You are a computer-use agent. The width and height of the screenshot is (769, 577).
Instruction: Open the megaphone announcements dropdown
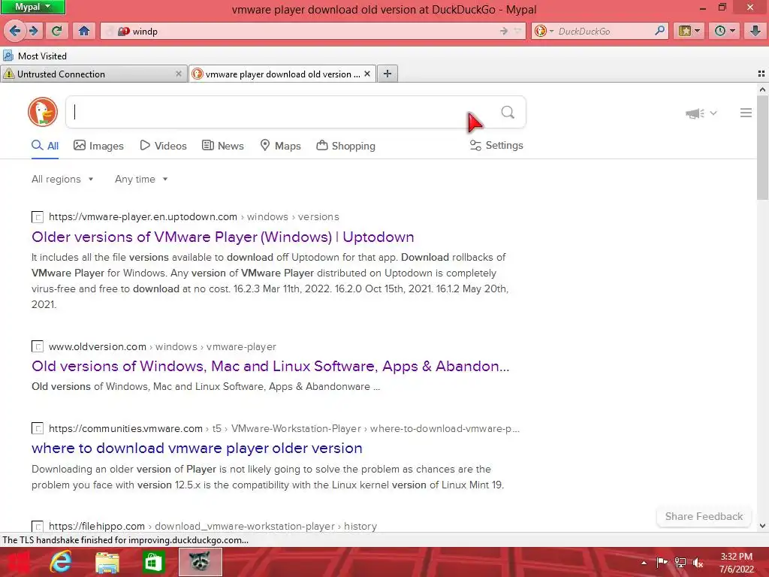(x=701, y=113)
